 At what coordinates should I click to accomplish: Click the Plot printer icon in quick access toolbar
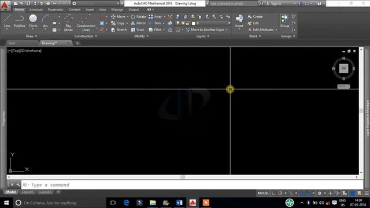pos(48,3)
